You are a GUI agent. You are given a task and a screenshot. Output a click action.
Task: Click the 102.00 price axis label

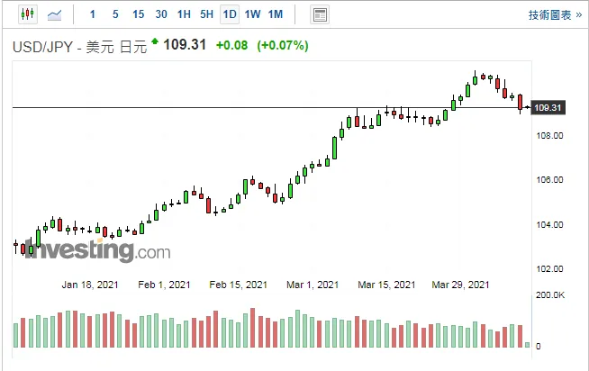549,269
